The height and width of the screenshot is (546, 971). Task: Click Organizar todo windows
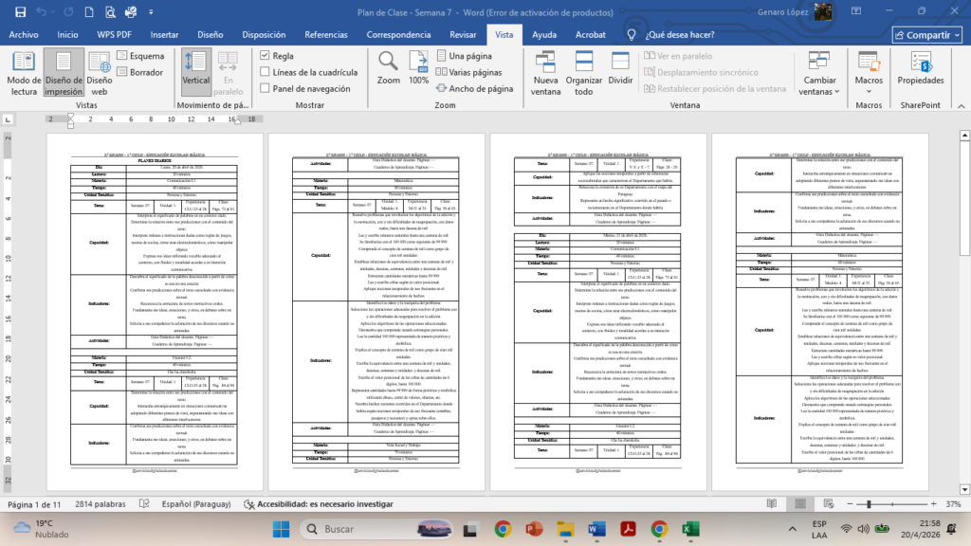click(x=583, y=74)
